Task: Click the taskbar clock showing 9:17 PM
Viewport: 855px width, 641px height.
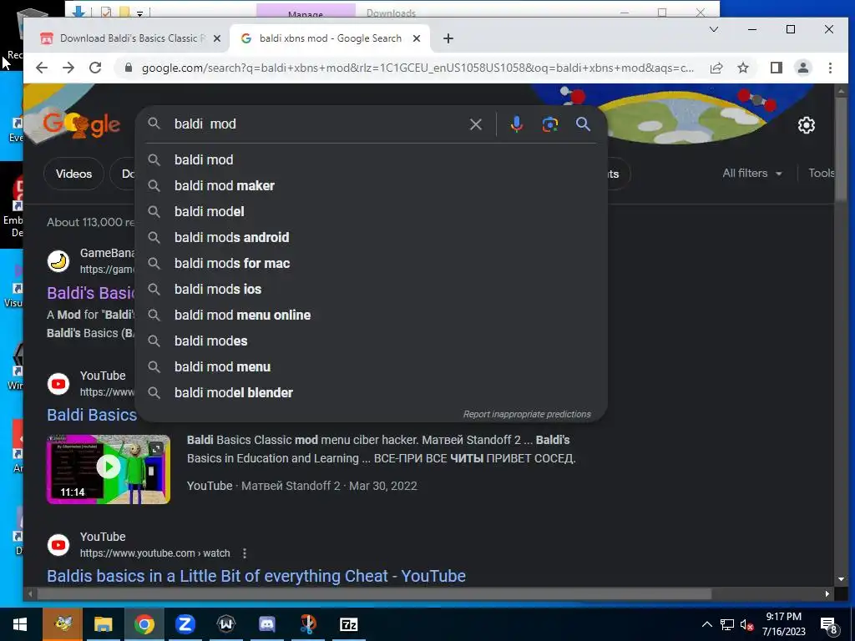Action: pyautogui.click(x=783, y=624)
